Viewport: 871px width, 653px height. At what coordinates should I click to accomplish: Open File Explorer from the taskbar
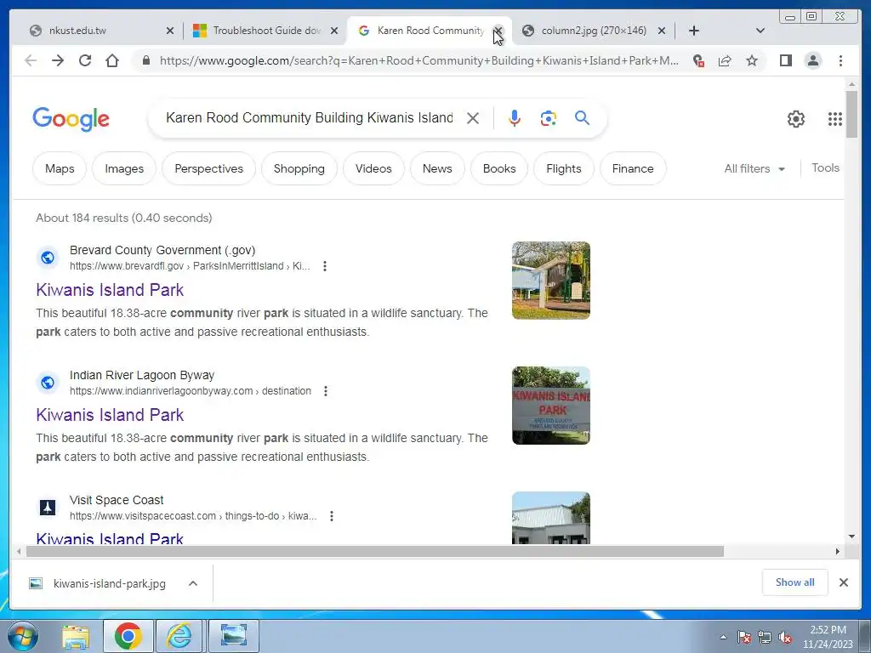coord(76,636)
